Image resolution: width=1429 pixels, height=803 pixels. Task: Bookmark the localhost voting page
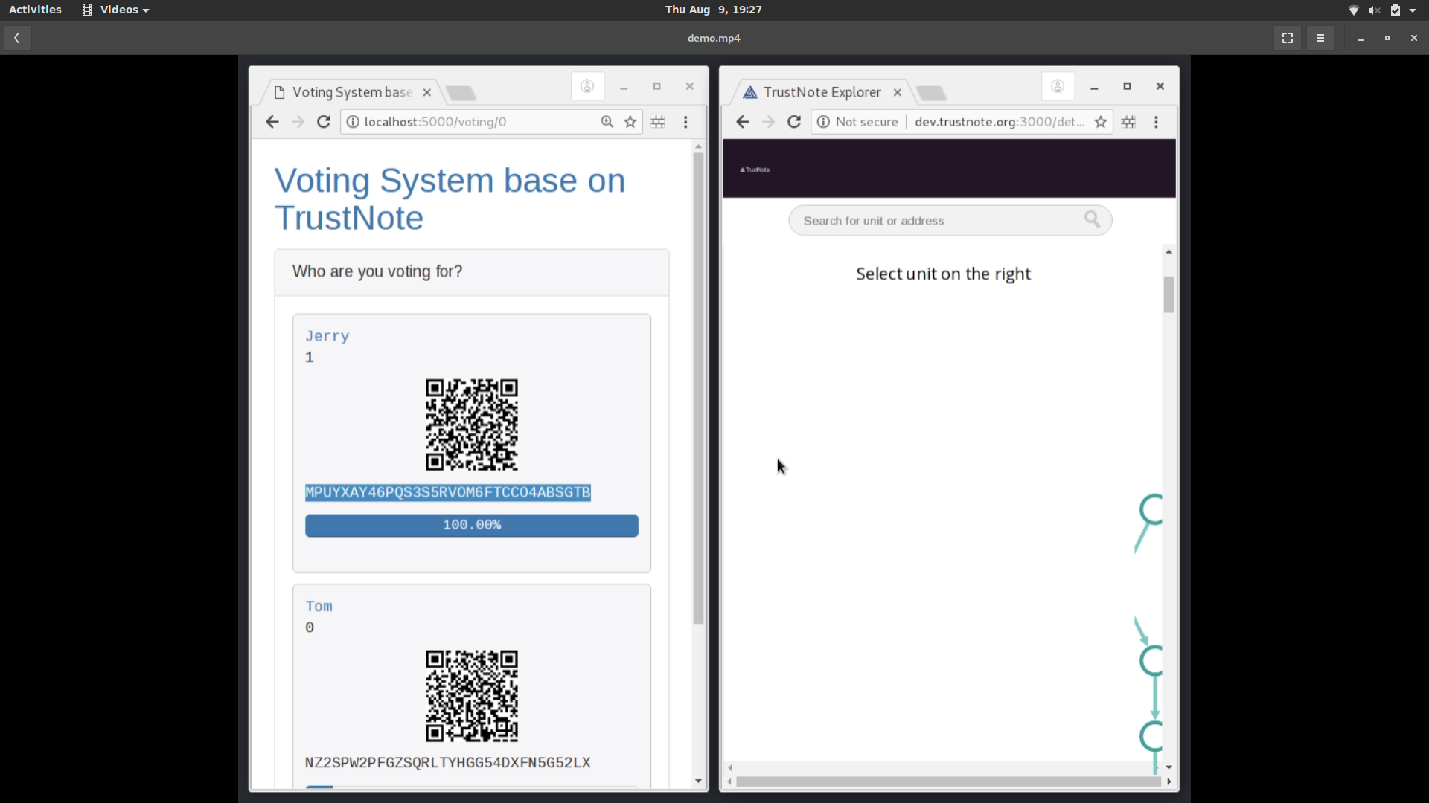click(630, 122)
